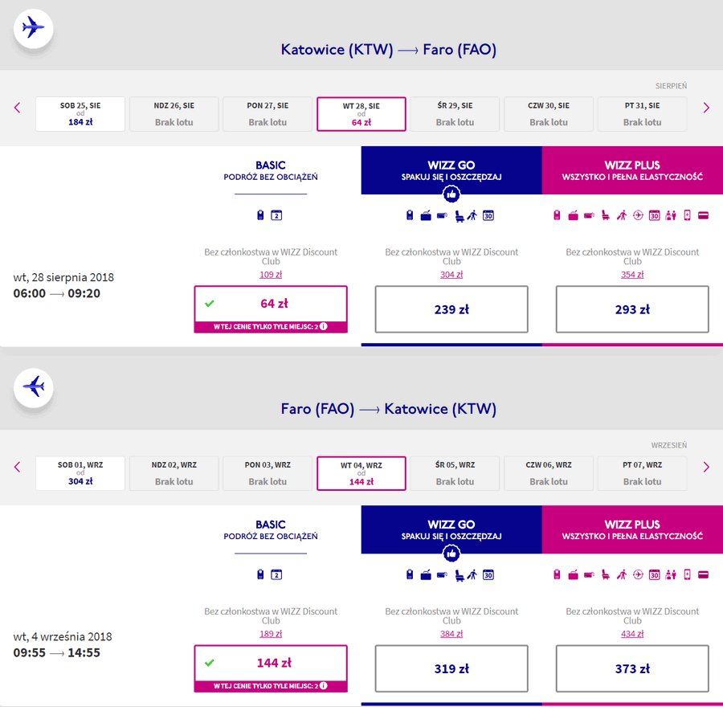Click return WIZZ GO 30-day calendar icon
The height and width of the screenshot is (707, 723).
click(x=488, y=574)
